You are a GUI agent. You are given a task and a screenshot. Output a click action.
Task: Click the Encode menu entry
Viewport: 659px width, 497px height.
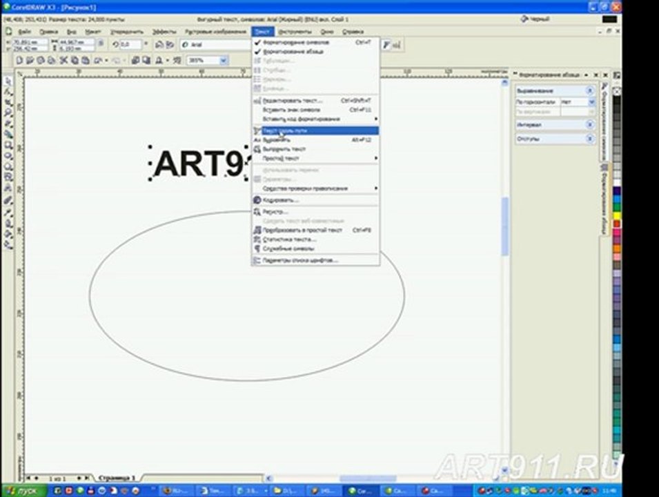click(x=315, y=200)
